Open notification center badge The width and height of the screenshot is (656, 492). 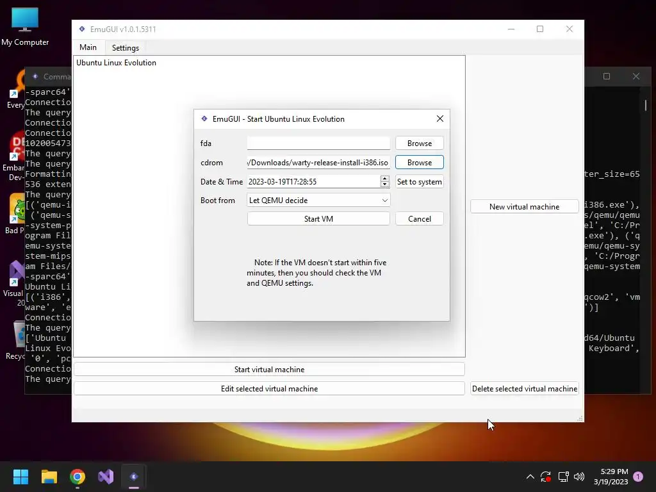coord(638,477)
